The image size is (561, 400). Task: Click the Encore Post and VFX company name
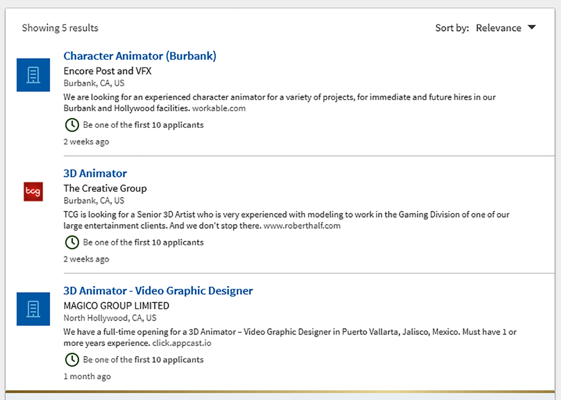point(107,71)
